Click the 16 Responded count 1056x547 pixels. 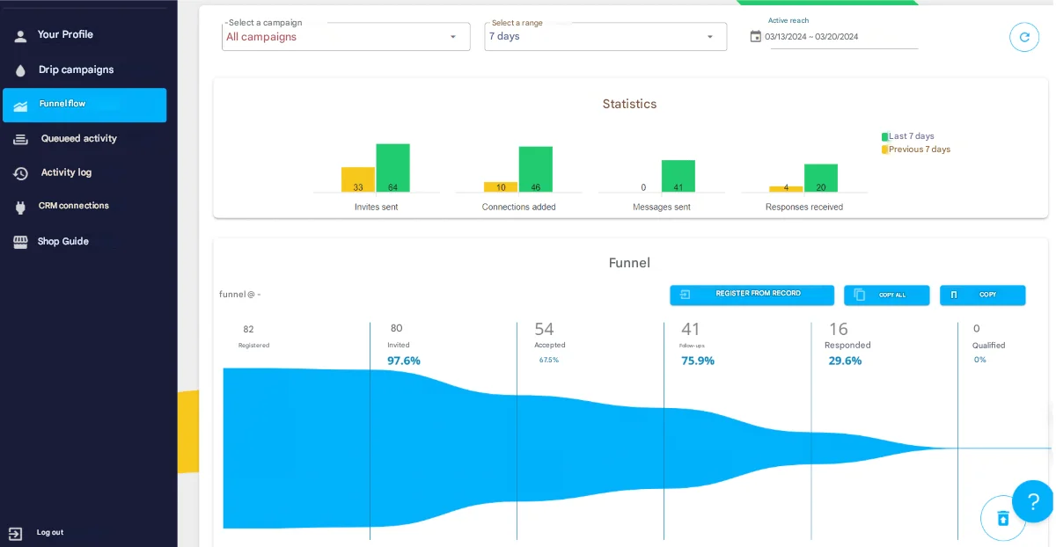[839, 330]
